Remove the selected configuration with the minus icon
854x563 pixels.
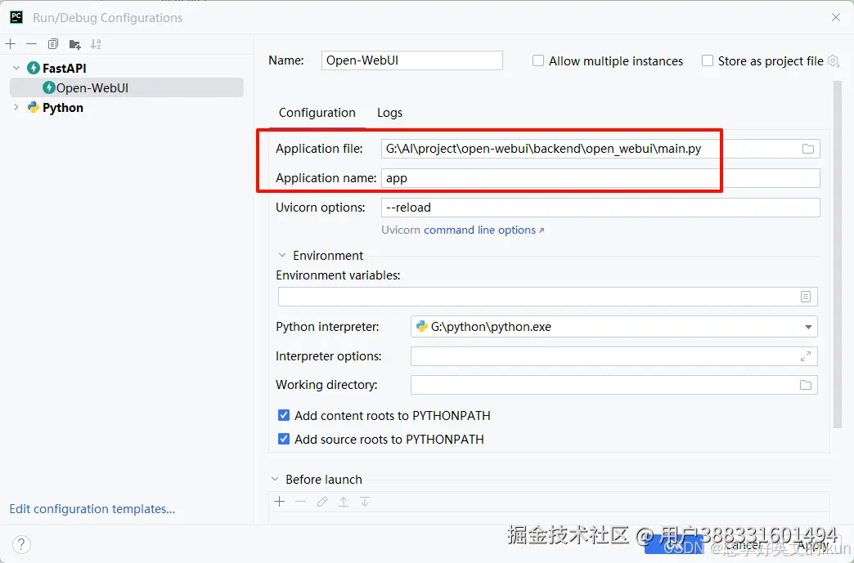pyautogui.click(x=32, y=44)
